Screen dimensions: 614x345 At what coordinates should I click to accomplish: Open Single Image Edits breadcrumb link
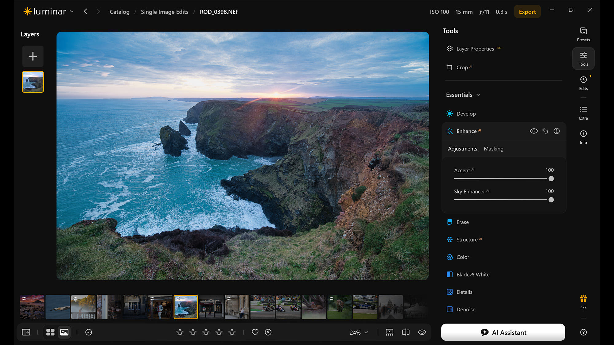(x=165, y=12)
